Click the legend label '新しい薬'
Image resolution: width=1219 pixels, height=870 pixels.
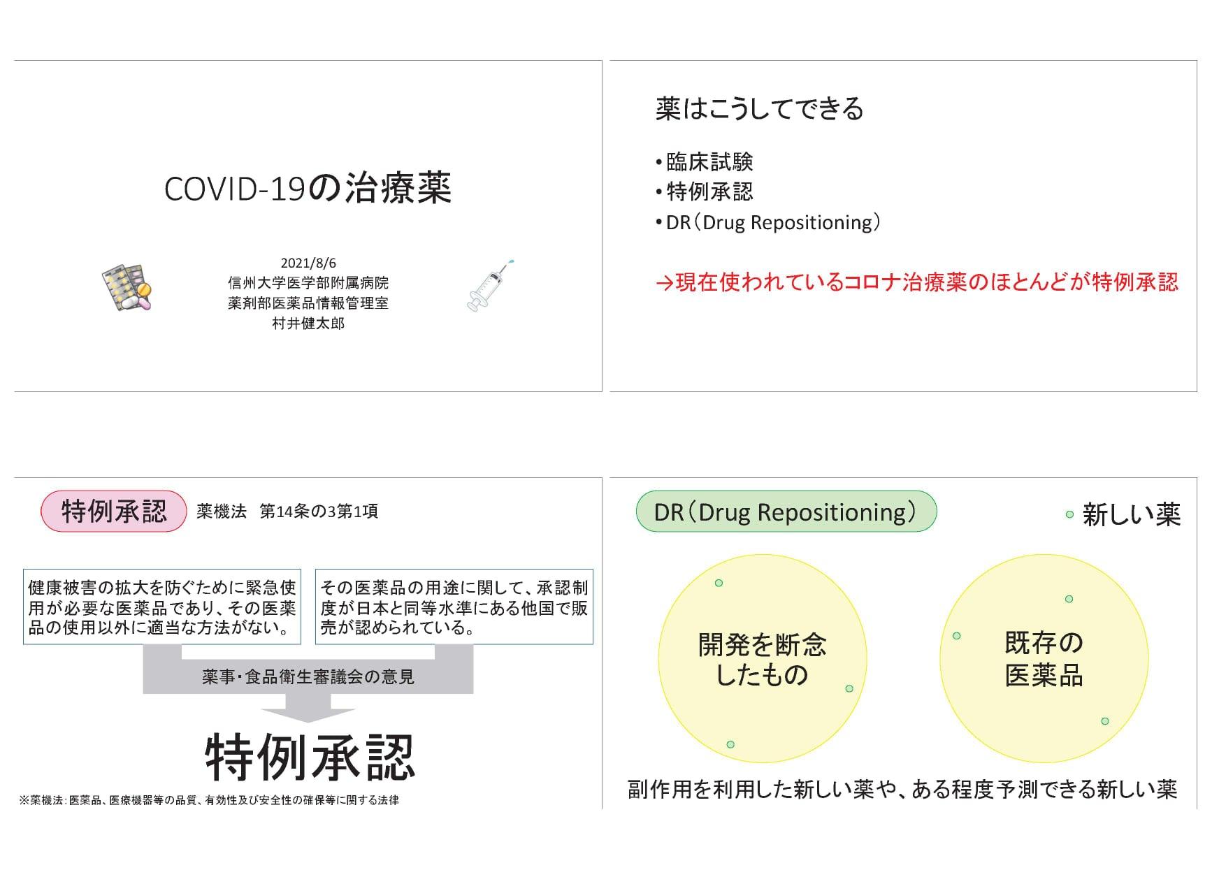point(1132,515)
